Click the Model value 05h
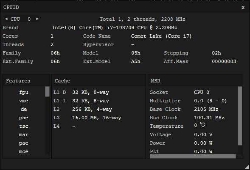The height and width of the screenshot is (170, 250). [136, 53]
